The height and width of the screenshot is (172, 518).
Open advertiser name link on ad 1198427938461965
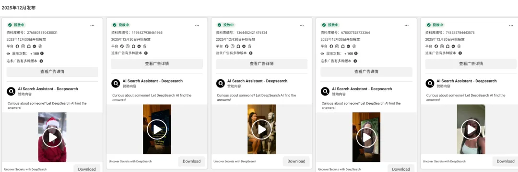tap(153, 81)
